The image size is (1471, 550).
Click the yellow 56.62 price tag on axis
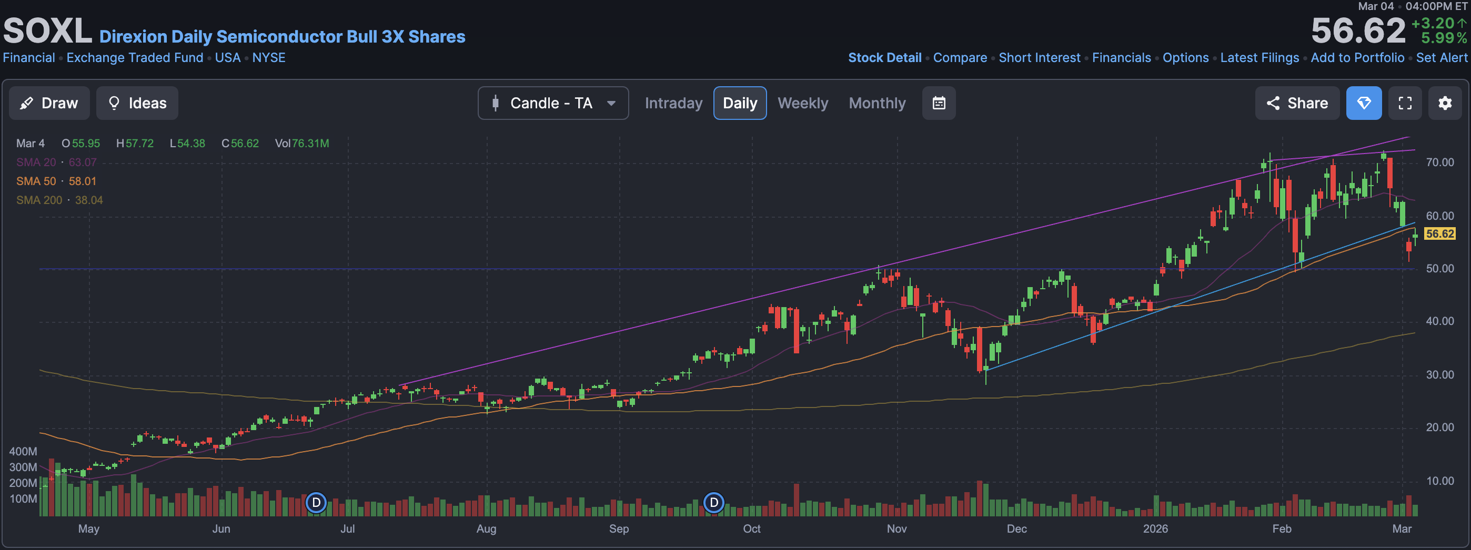1439,234
